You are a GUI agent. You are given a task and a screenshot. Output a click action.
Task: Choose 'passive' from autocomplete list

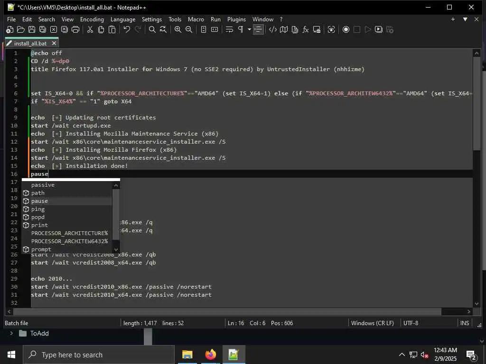(67, 185)
